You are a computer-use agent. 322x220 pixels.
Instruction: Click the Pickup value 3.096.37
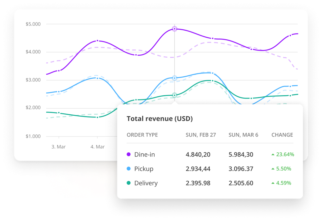point(241,169)
